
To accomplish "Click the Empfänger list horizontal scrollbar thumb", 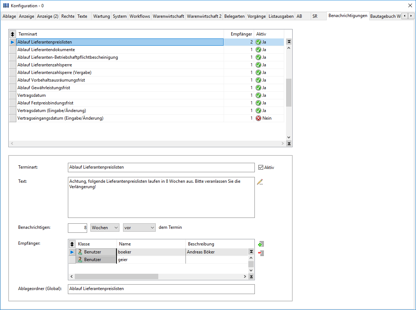I will (x=117, y=277).
